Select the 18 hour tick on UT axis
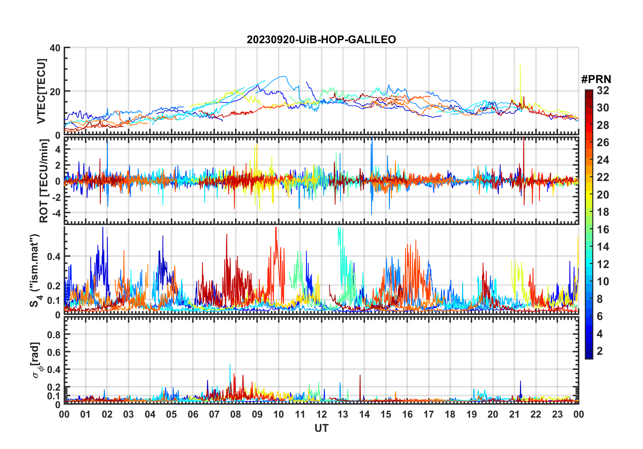 [450, 414]
